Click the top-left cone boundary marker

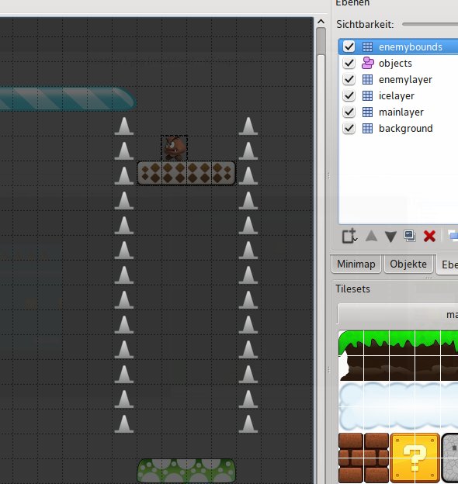click(124, 126)
